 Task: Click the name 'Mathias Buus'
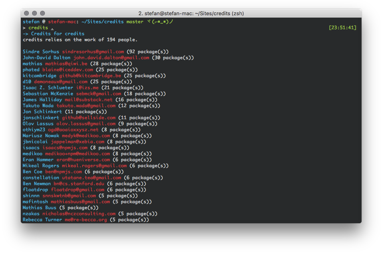coord(40,208)
